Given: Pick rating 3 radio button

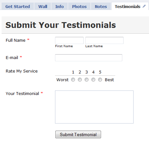Looking at the screenshot, I should point(87,80).
